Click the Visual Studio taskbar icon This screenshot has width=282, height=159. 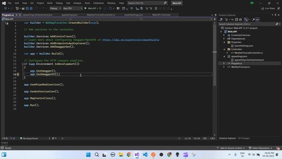pos(137,155)
